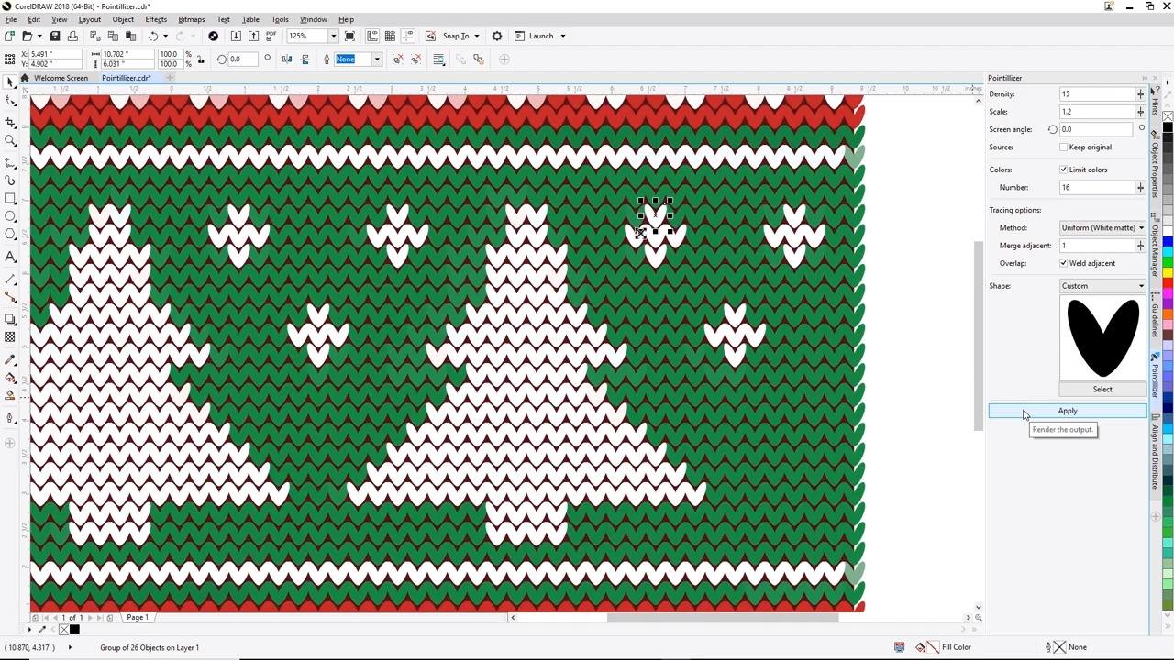1174x660 pixels.
Task: Click the Density value field
Action: pyautogui.click(x=1097, y=94)
